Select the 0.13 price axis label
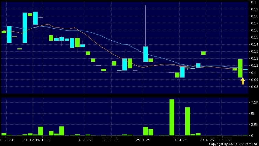This screenshot has height=146, width=259. 255,52
